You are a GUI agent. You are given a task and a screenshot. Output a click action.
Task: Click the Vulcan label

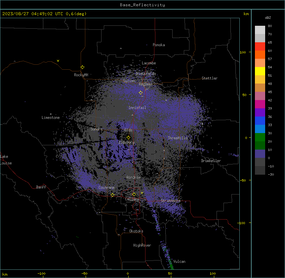[180, 261]
